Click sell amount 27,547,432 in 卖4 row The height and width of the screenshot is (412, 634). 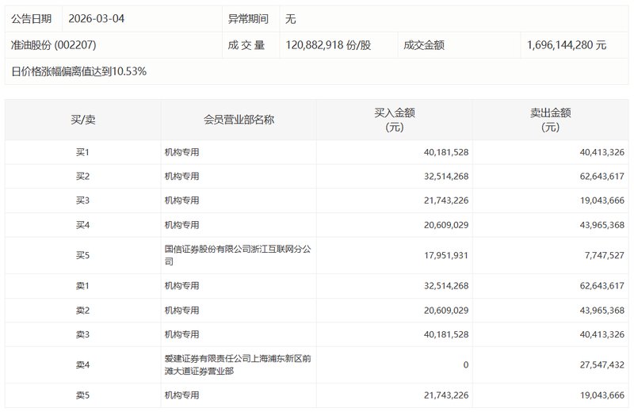point(598,364)
